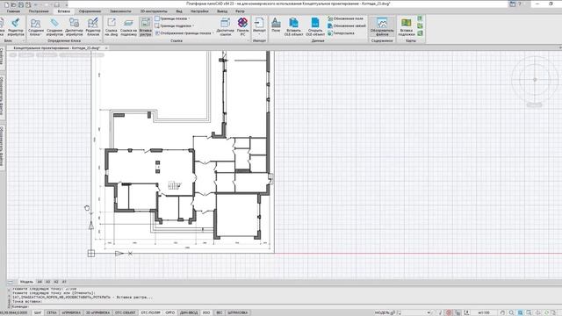Click Гиперссылка in the ribbon
Image resolution: width=562 pixels, height=316 pixels.
[341, 33]
